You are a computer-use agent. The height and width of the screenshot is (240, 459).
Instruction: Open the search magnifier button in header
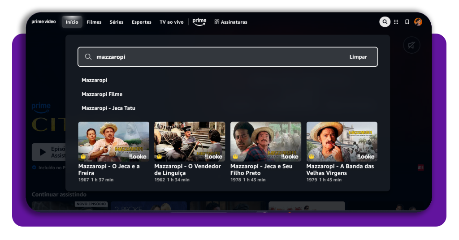coord(385,21)
